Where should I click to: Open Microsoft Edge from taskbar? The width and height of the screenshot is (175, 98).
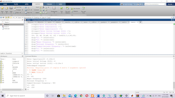(76, 96)
